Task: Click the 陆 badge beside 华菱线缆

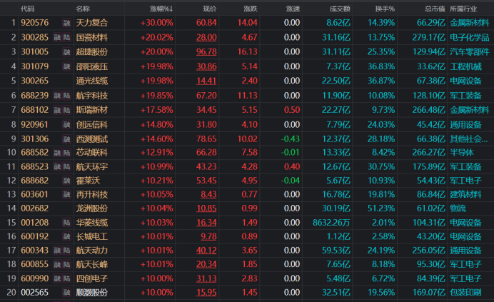Action: pos(66,223)
